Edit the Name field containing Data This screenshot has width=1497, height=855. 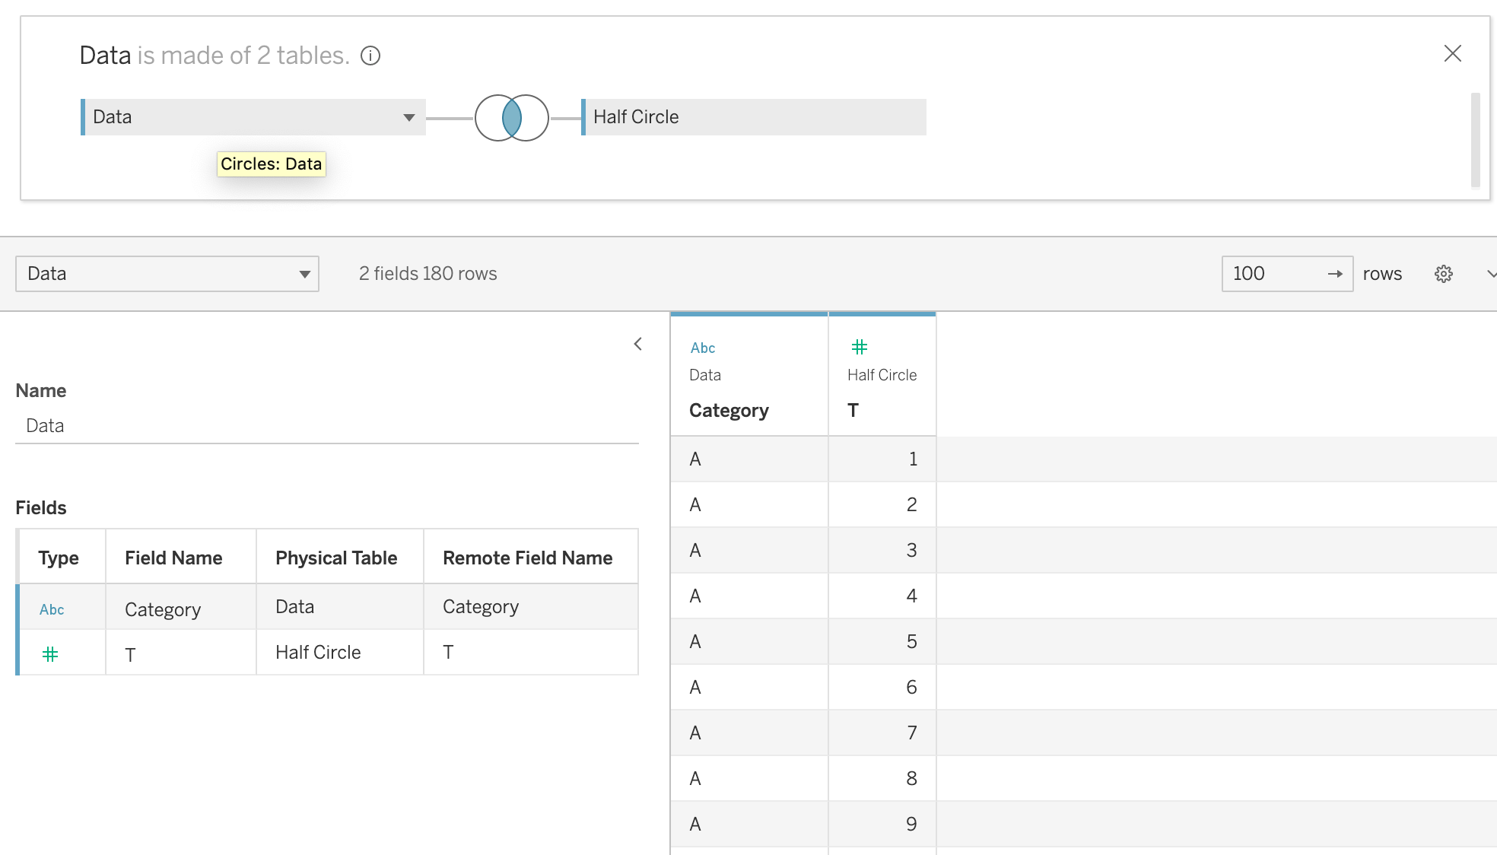click(x=326, y=426)
